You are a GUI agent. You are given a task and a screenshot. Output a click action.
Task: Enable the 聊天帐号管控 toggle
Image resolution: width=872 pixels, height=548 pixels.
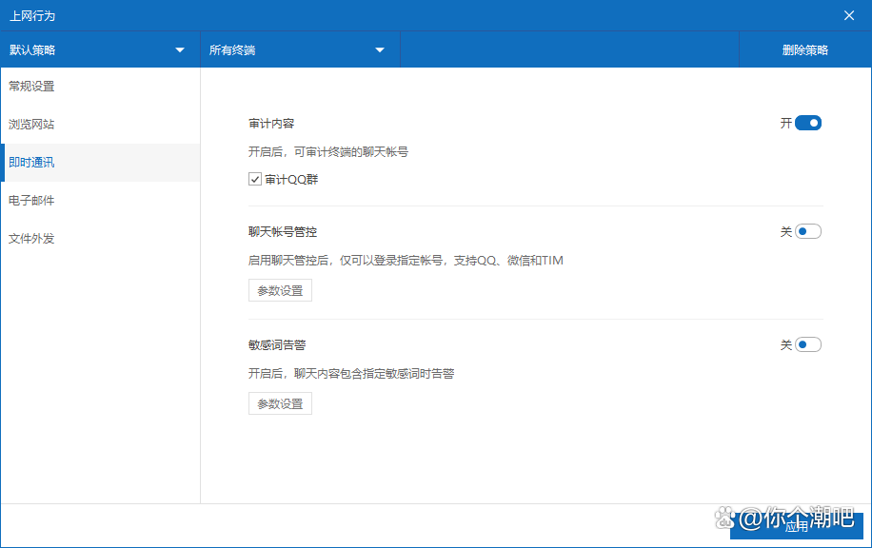807,231
